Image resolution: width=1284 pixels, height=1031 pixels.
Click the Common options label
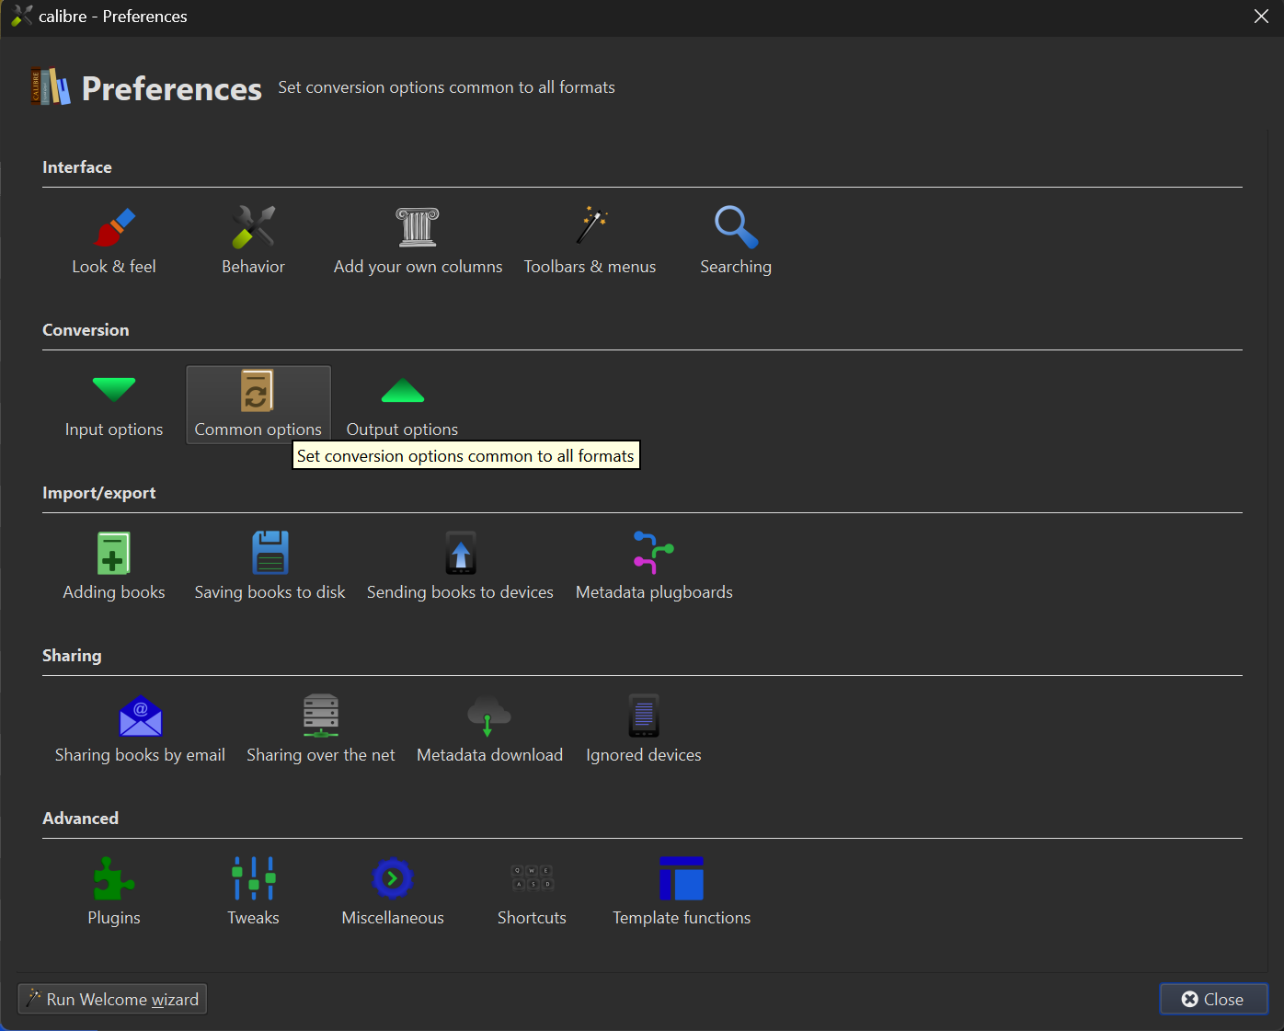click(x=258, y=430)
